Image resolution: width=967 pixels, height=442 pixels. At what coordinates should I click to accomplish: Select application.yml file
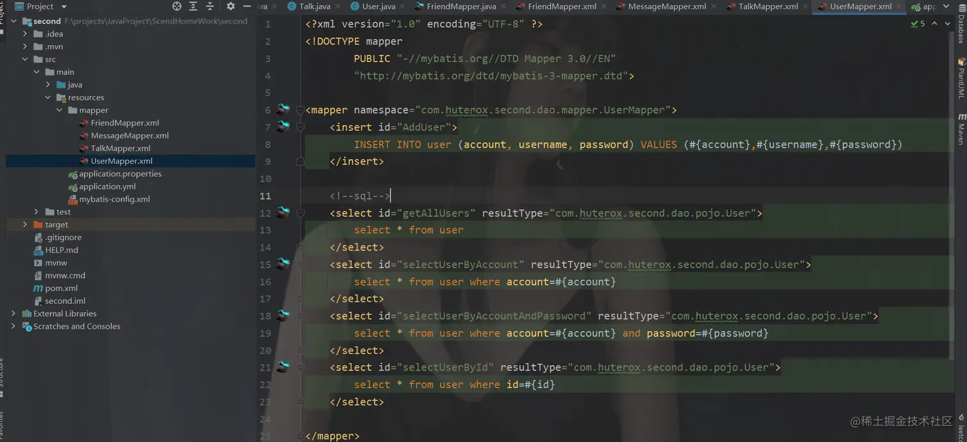pyautogui.click(x=107, y=187)
